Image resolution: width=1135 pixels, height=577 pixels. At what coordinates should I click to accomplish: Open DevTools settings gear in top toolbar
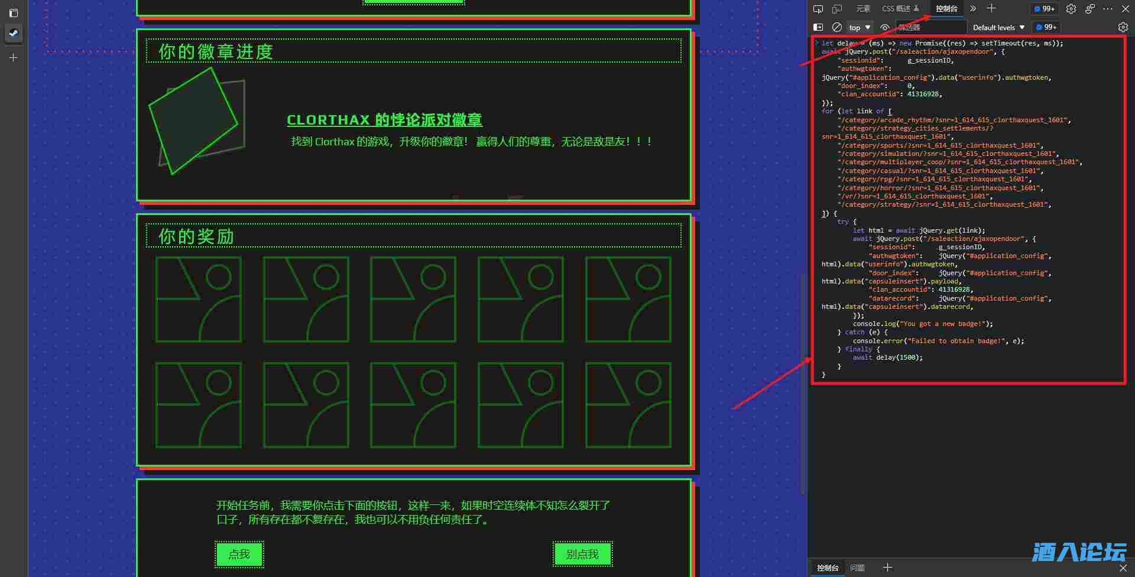1071,9
